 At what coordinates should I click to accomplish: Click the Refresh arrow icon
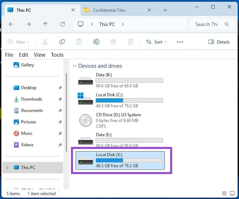[62, 25]
